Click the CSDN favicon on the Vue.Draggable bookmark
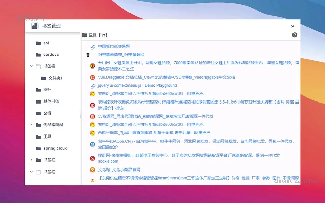This screenshot has height=203, width=325. click(93, 77)
